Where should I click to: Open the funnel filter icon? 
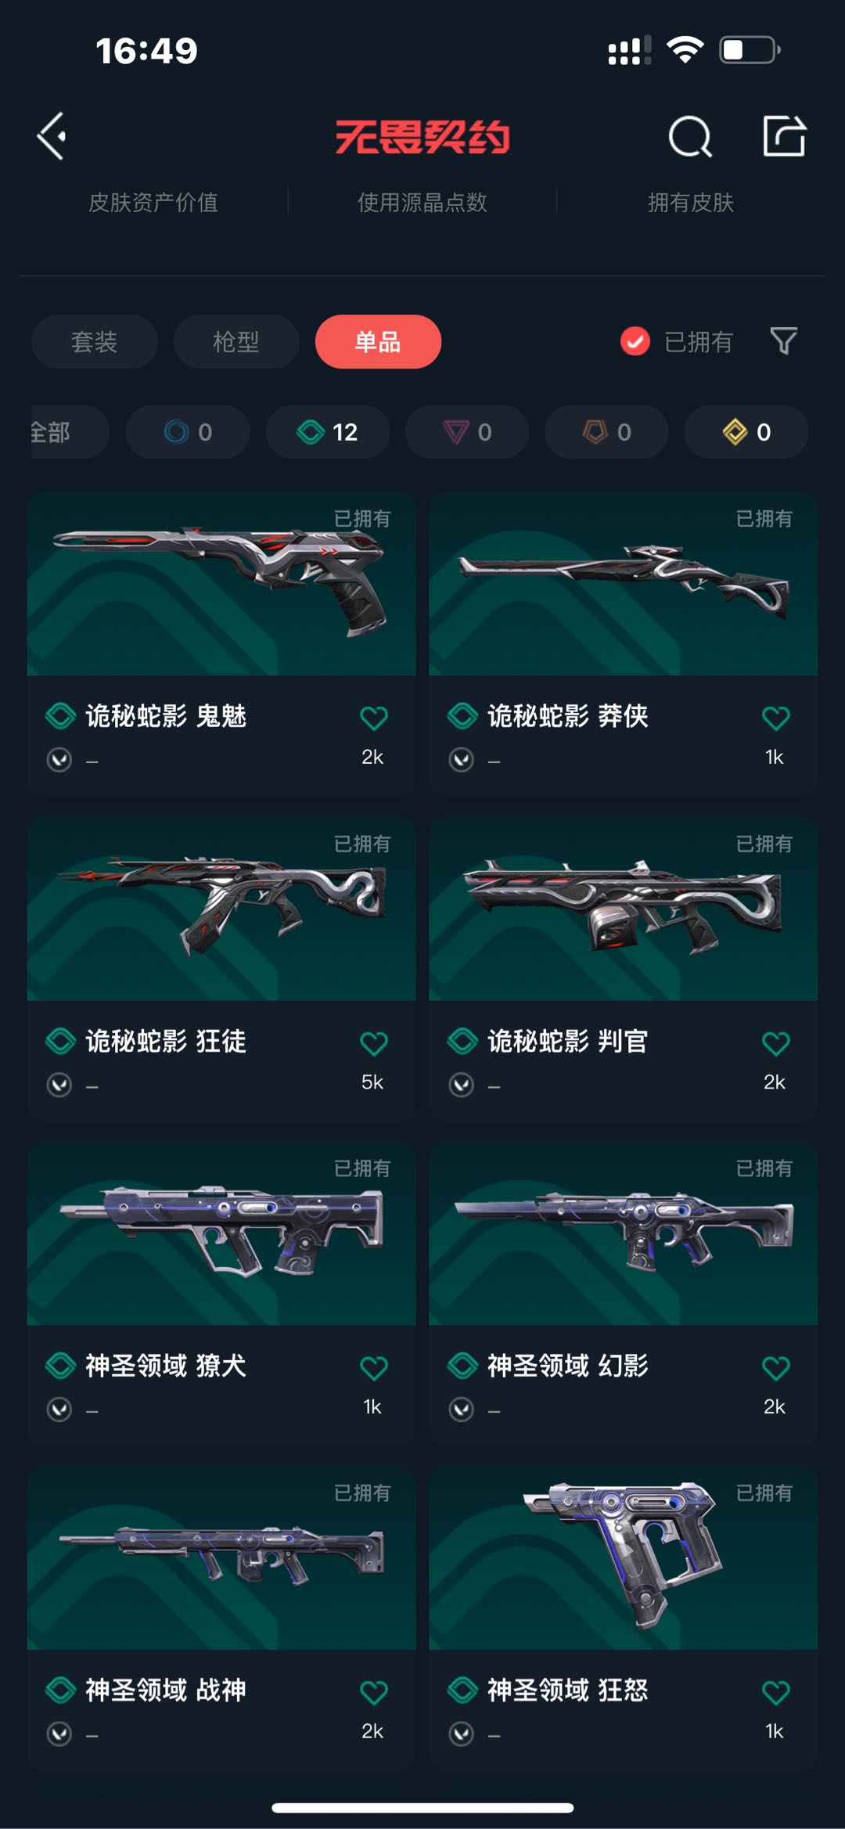783,341
